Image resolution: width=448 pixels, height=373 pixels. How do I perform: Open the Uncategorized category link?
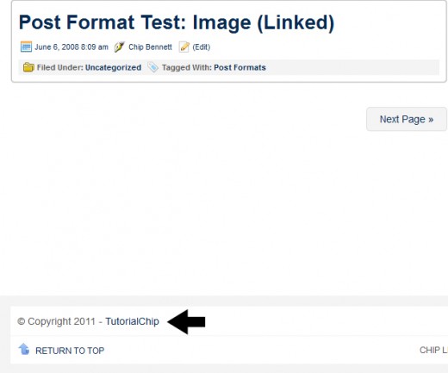tap(113, 67)
